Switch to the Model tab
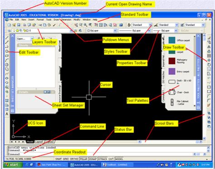215x169 pixels. click(30, 142)
